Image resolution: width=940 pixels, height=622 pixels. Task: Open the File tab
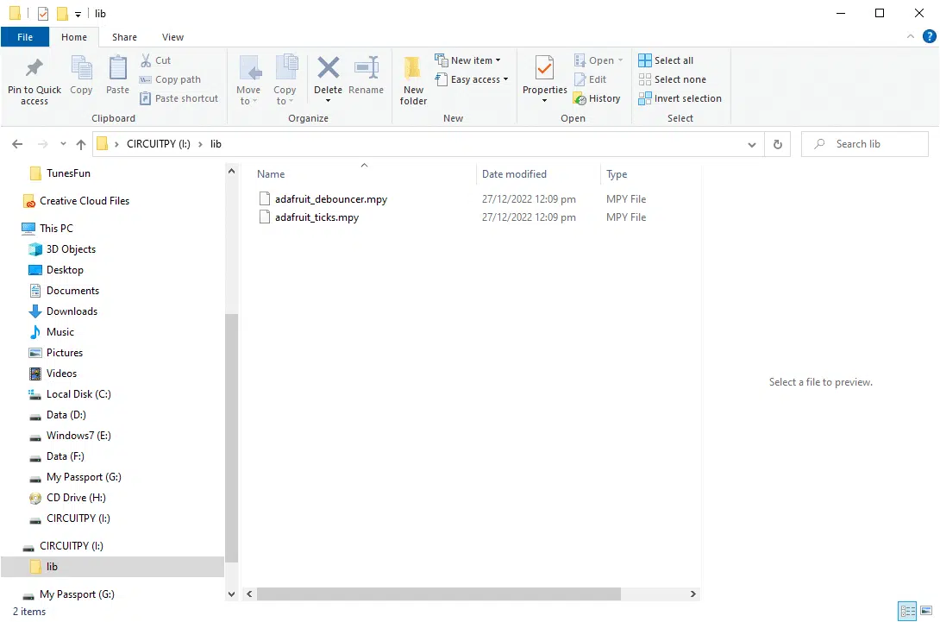[25, 37]
